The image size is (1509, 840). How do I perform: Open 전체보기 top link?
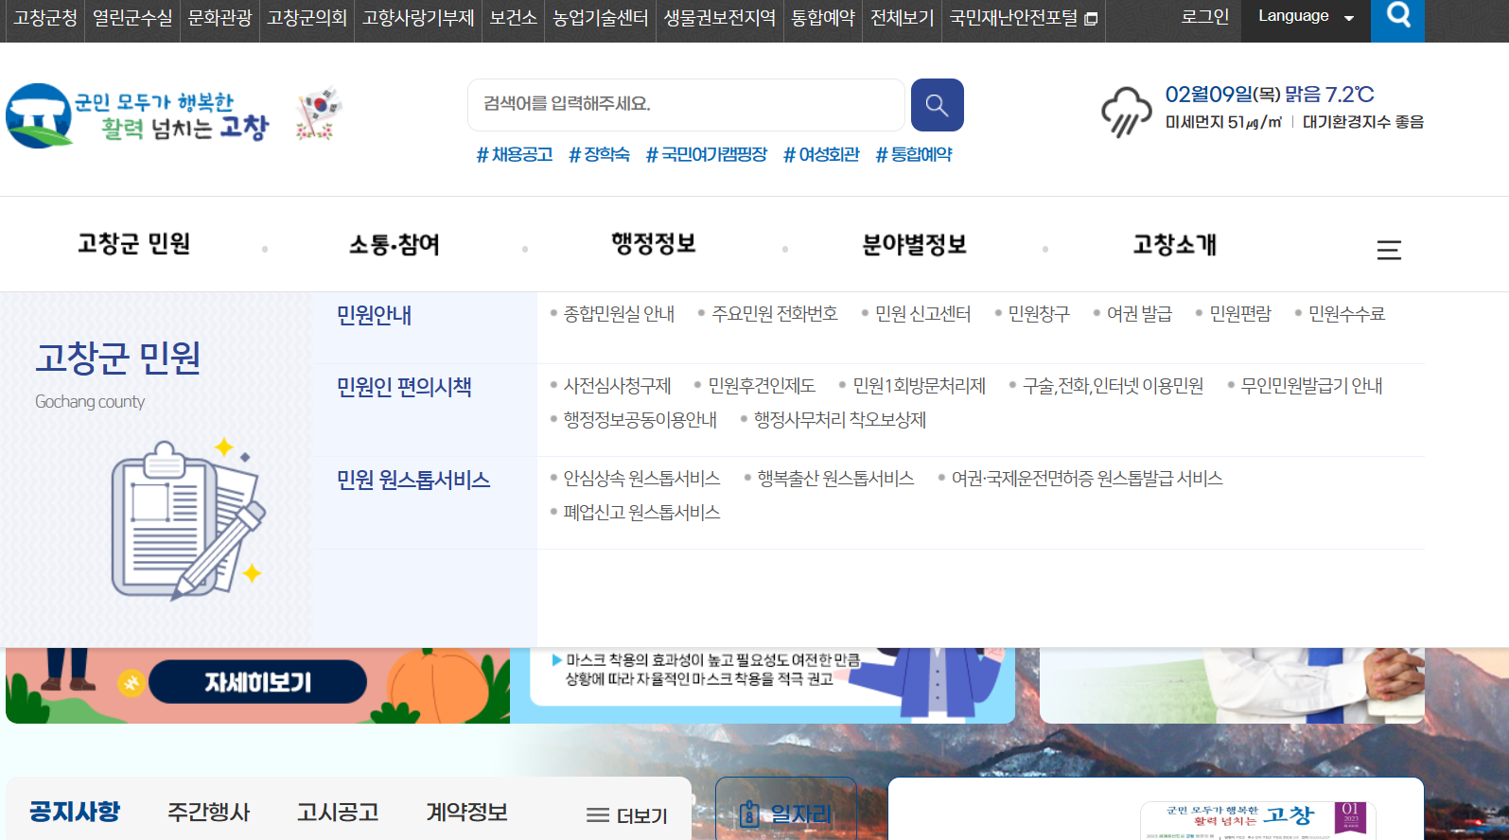[902, 18]
